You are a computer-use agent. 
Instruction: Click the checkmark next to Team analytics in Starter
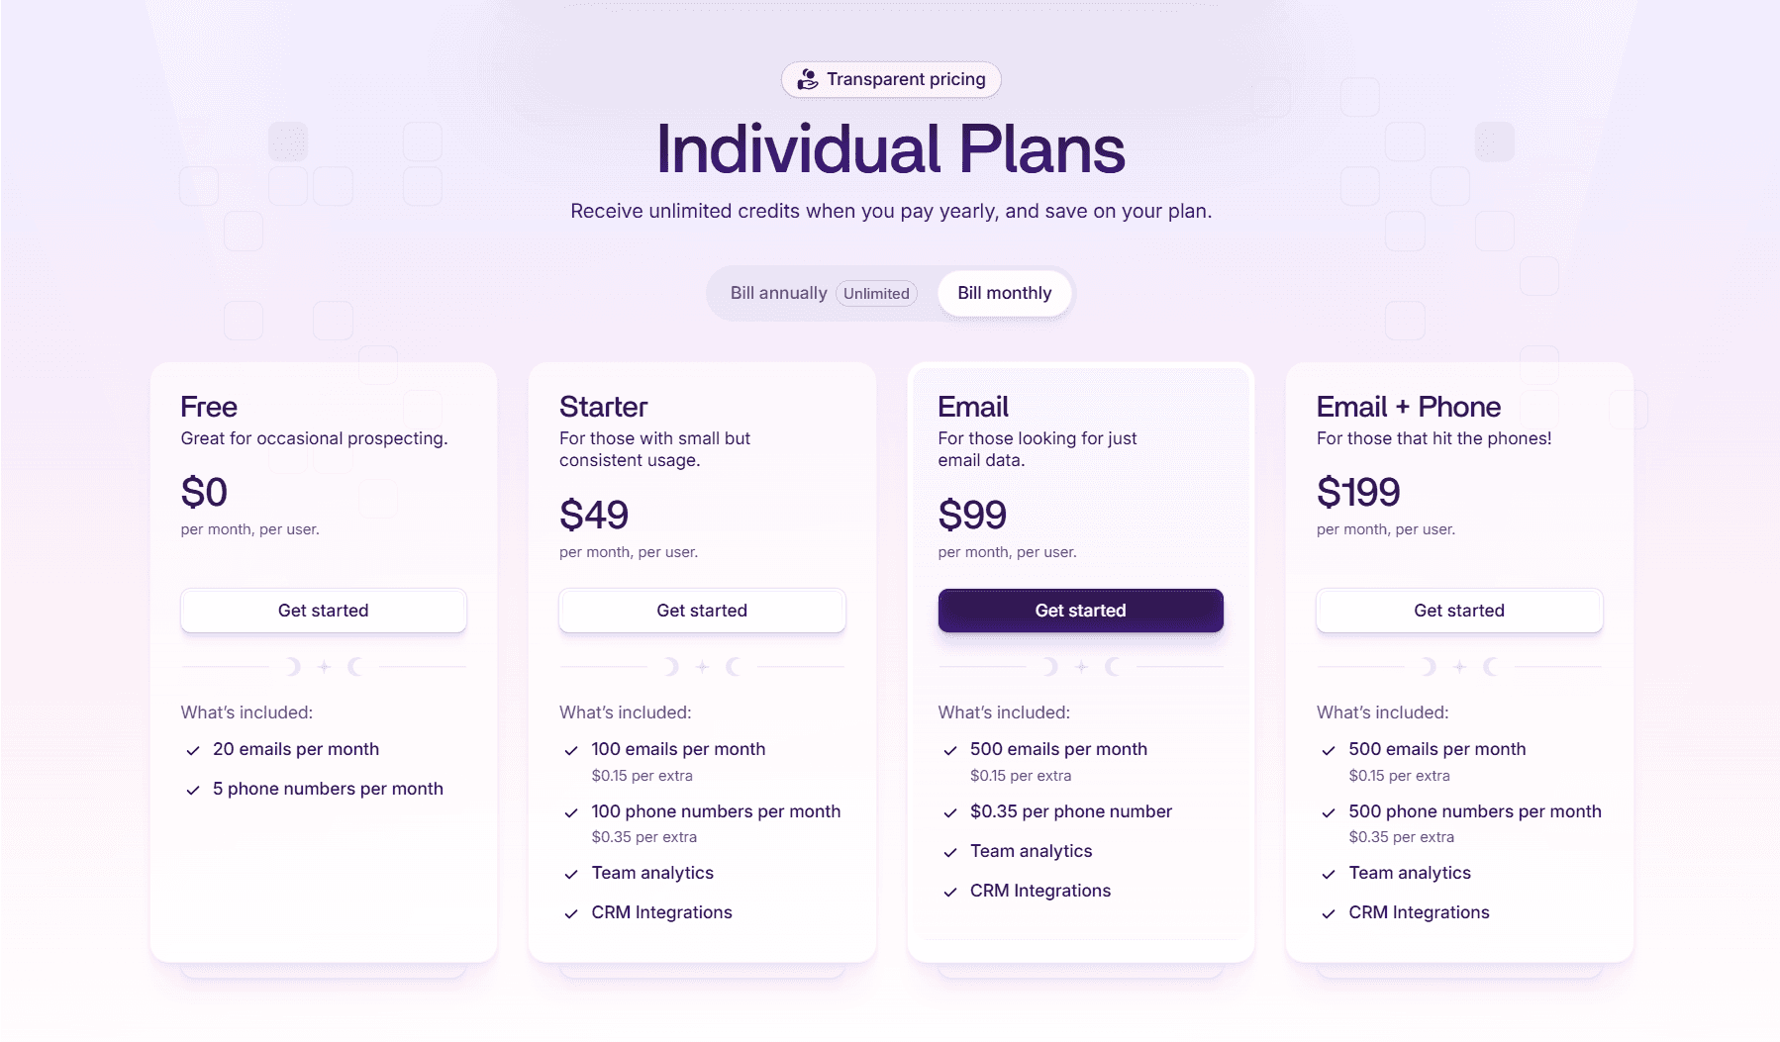coord(572,874)
